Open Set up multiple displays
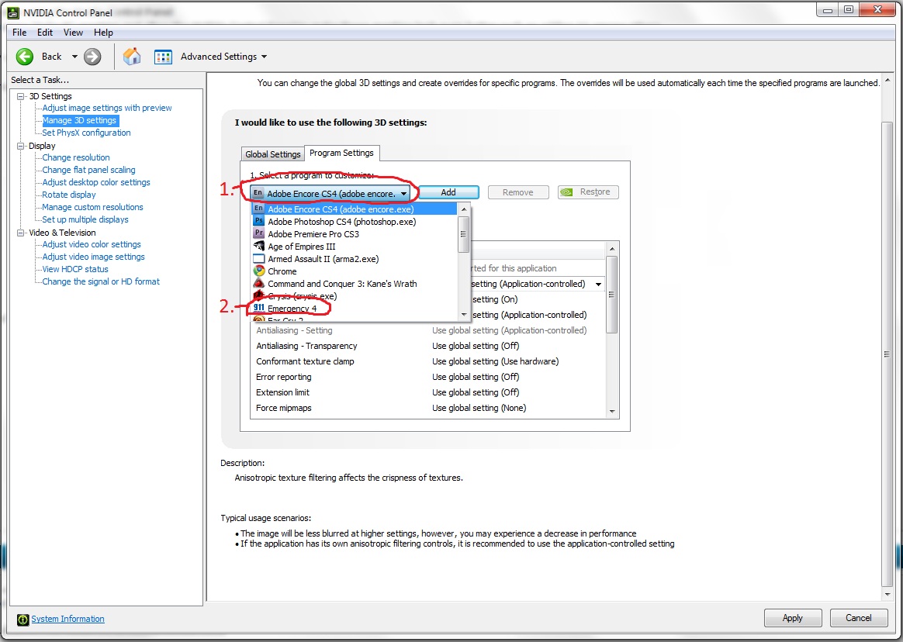The height and width of the screenshot is (642, 903). 85,219
